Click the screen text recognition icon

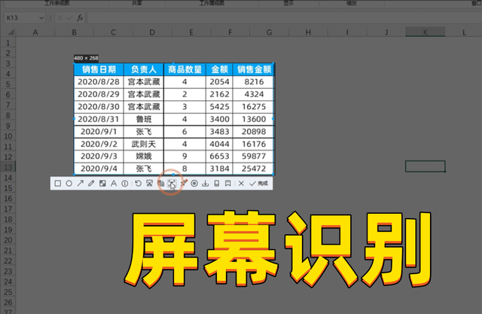[x=172, y=184]
